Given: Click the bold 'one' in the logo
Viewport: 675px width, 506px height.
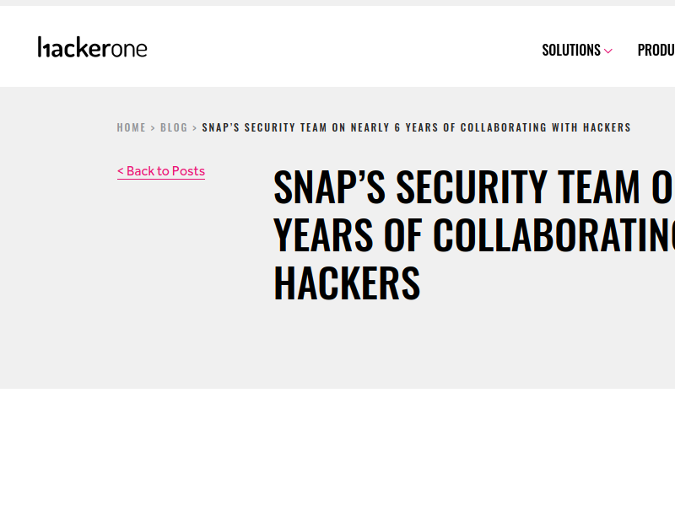Looking at the screenshot, I should click(x=130, y=49).
